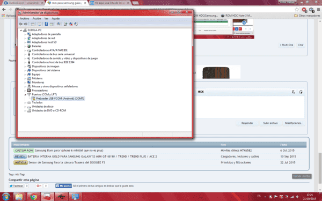Click the Forward arrow in Device Manager toolbar
The image size is (322, 201).
coord(25,24)
